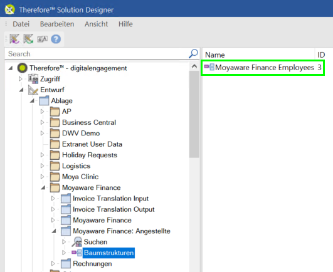
Task: Expand the Logistics folder
Action: (x=42, y=165)
